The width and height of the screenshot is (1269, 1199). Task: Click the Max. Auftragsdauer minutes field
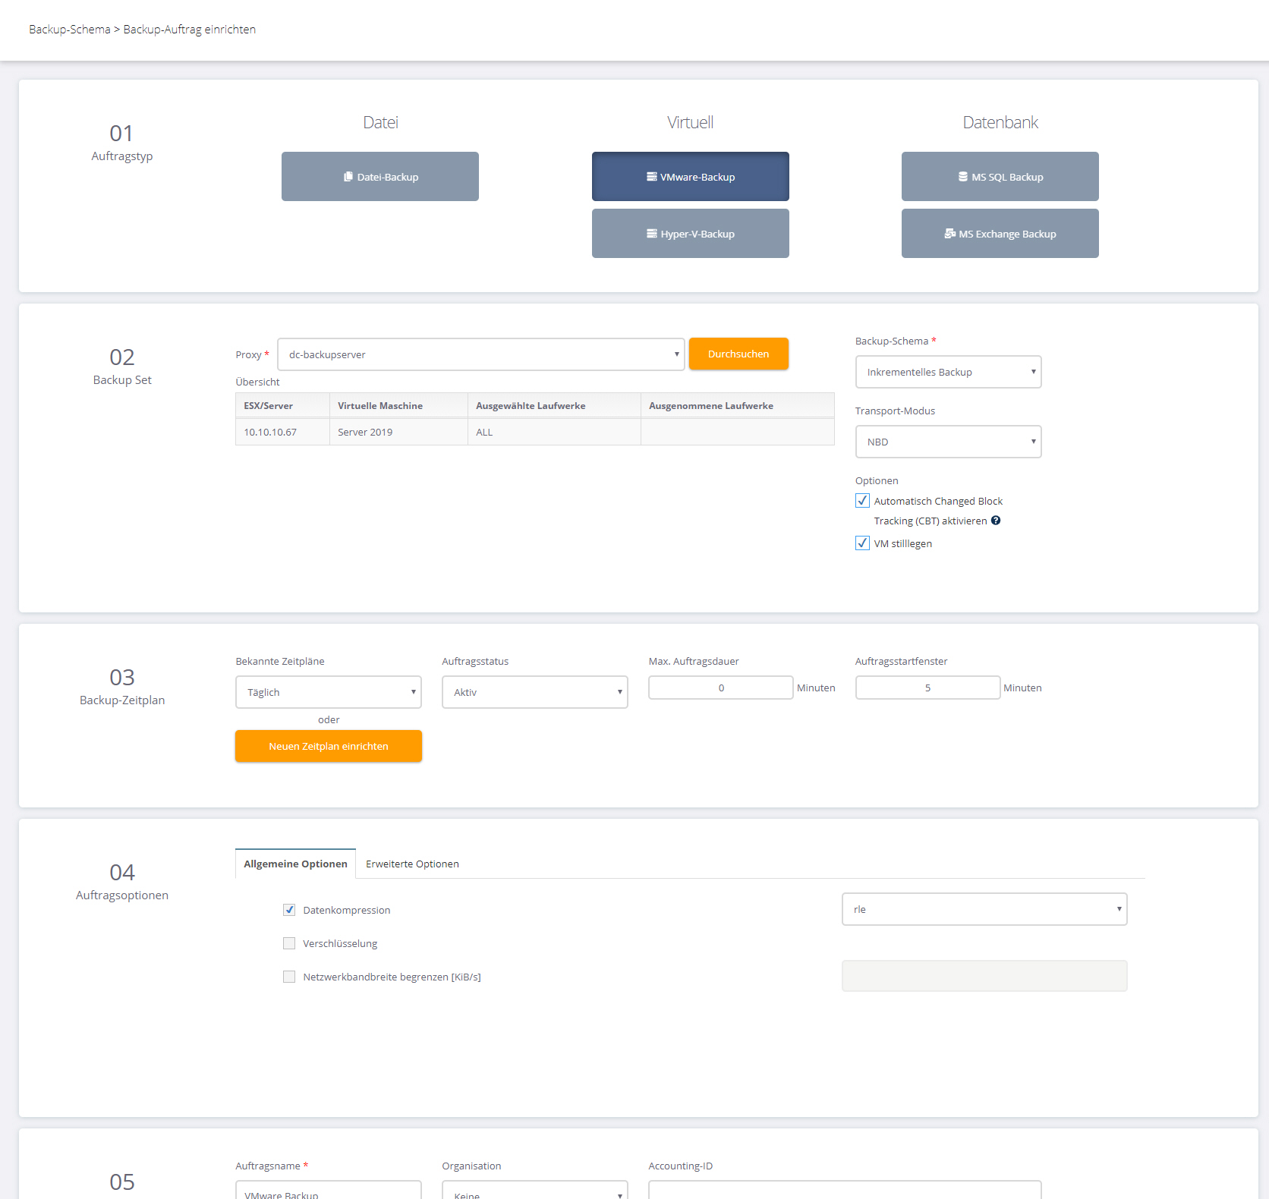pyautogui.click(x=720, y=688)
